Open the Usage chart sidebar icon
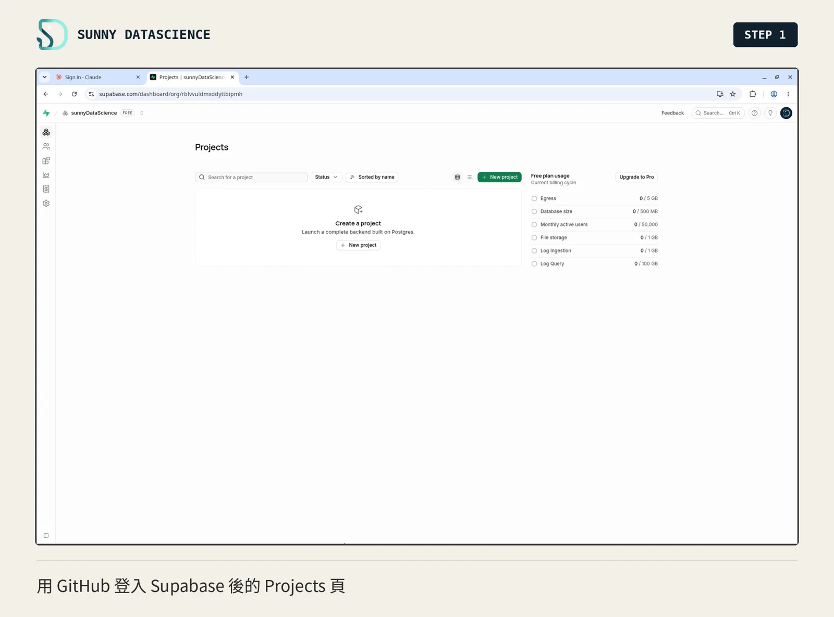The width and height of the screenshot is (834, 617). pos(46,175)
